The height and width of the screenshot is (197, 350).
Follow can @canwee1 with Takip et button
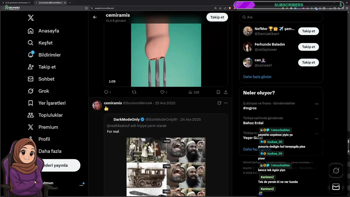[308, 62]
